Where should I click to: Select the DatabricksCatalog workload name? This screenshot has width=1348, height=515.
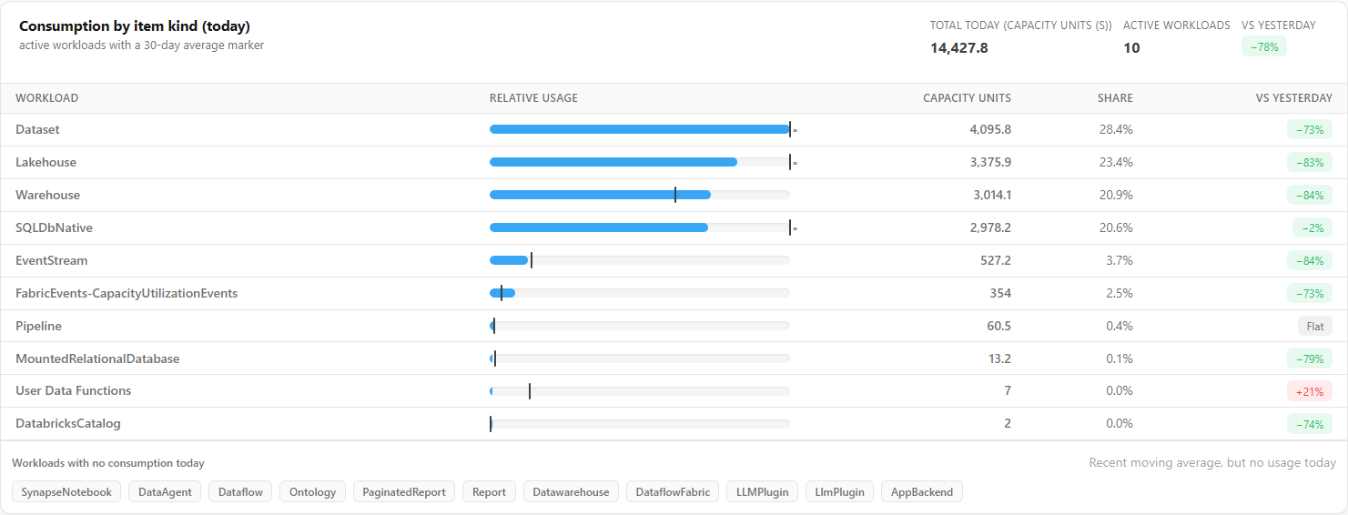[68, 424]
